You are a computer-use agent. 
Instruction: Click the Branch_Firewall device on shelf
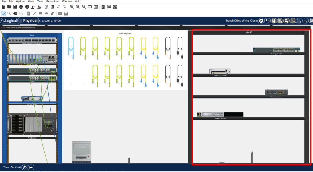coord(220,71)
